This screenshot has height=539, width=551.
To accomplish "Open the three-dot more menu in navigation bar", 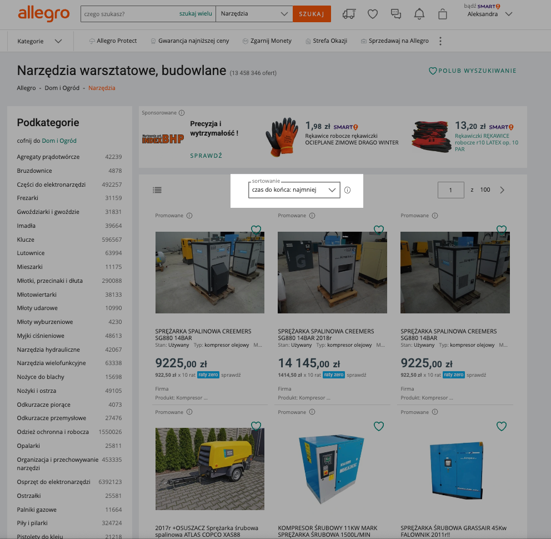I will [440, 41].
